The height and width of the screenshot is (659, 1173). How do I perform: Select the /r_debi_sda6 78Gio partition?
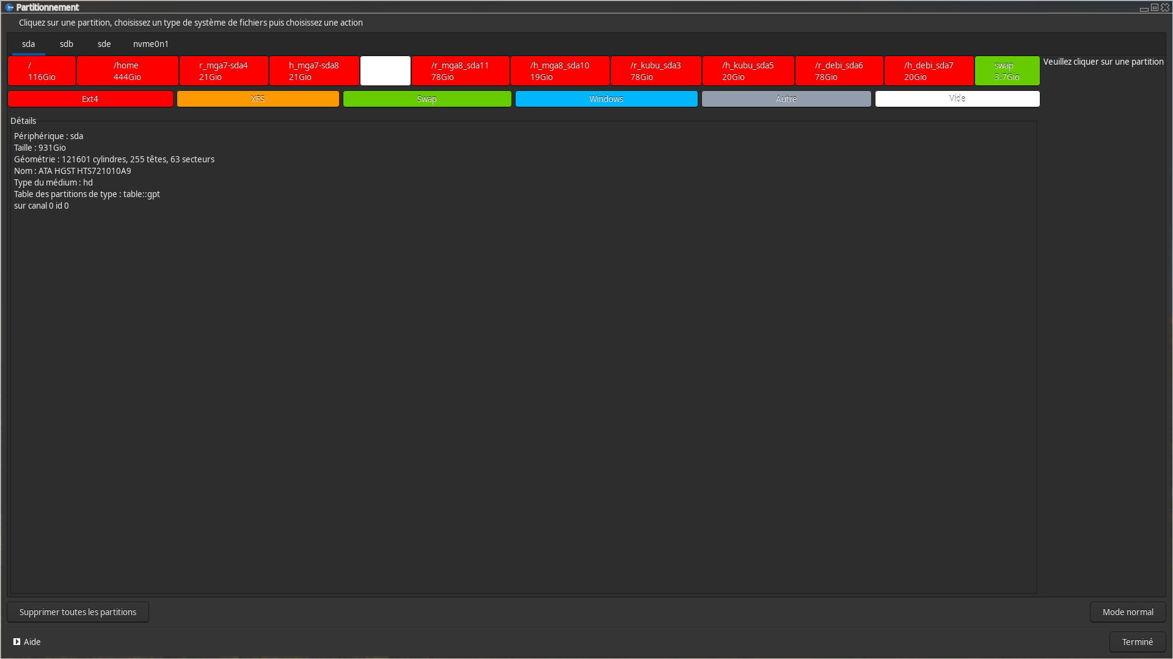tap(839, 71)
